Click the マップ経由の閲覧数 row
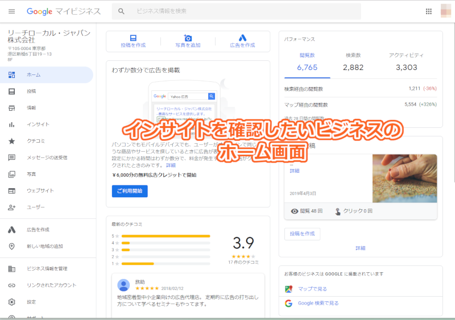Viewport: 455px width, 320px height. pyautogui.click(x=361, y=105)
